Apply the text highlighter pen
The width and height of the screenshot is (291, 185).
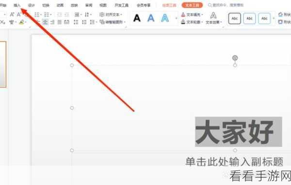point(22,22)
